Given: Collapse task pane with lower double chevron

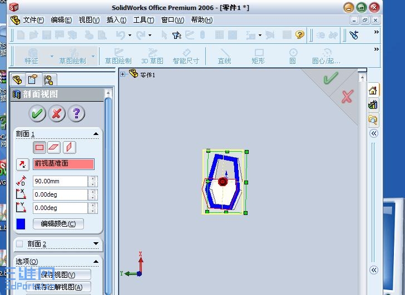Looking at the screenshot, I should 374,270.
